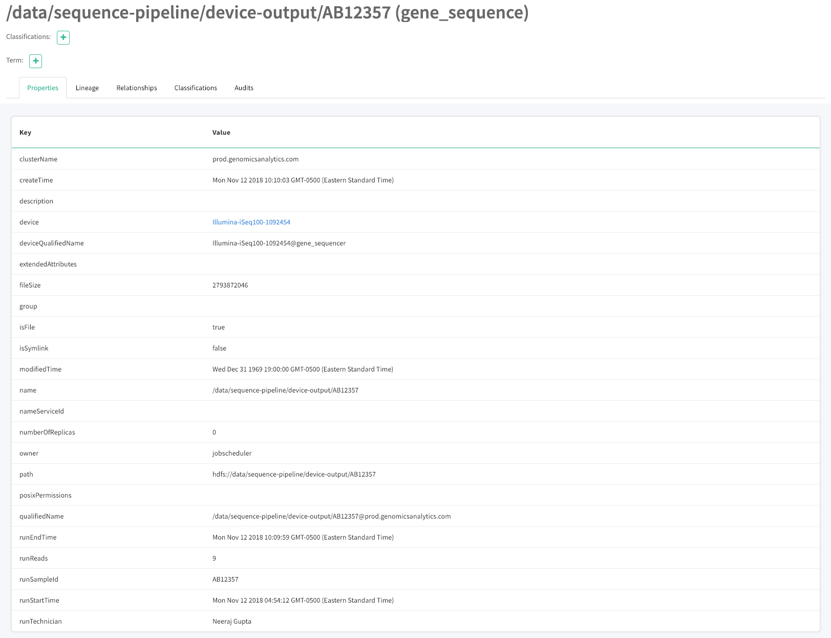The height and width of the screenshot is (638, 831).
Task: Select the Properties tab
Action: (42, 88)
